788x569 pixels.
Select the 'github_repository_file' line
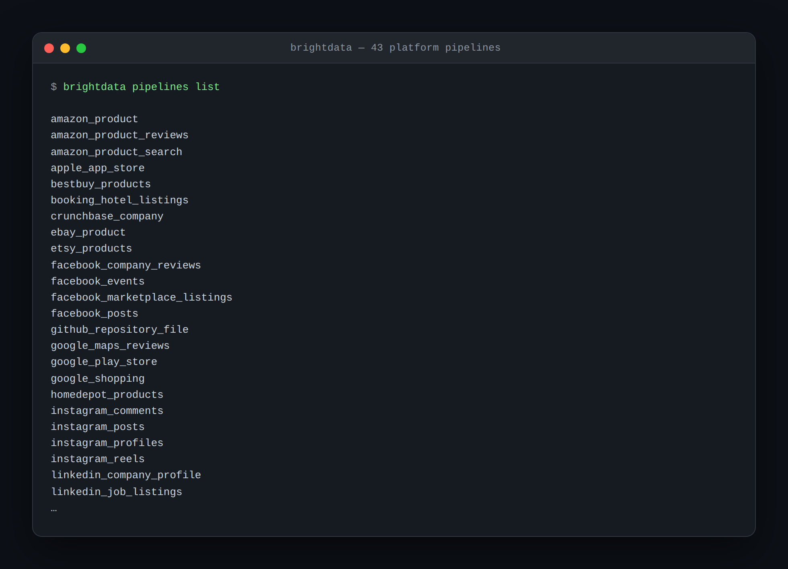119,330
